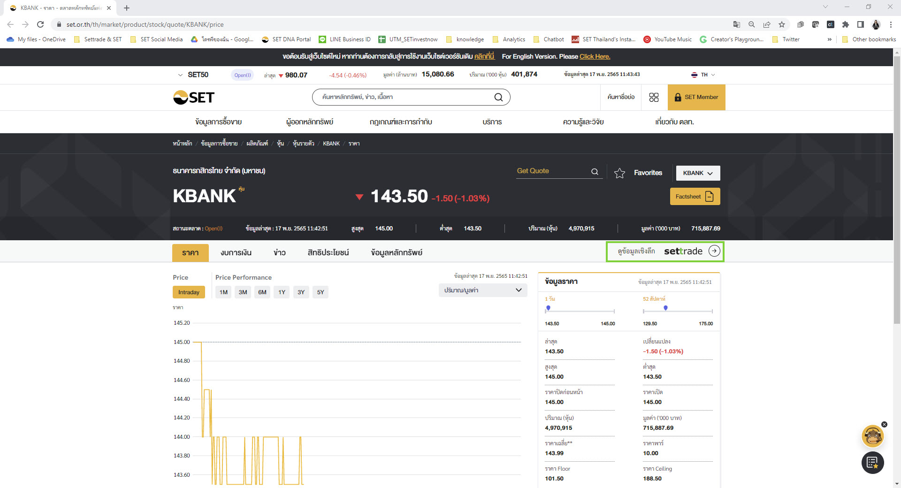
Task: Click the 52-week price range slider marker
Action: [x=665, y=308]
